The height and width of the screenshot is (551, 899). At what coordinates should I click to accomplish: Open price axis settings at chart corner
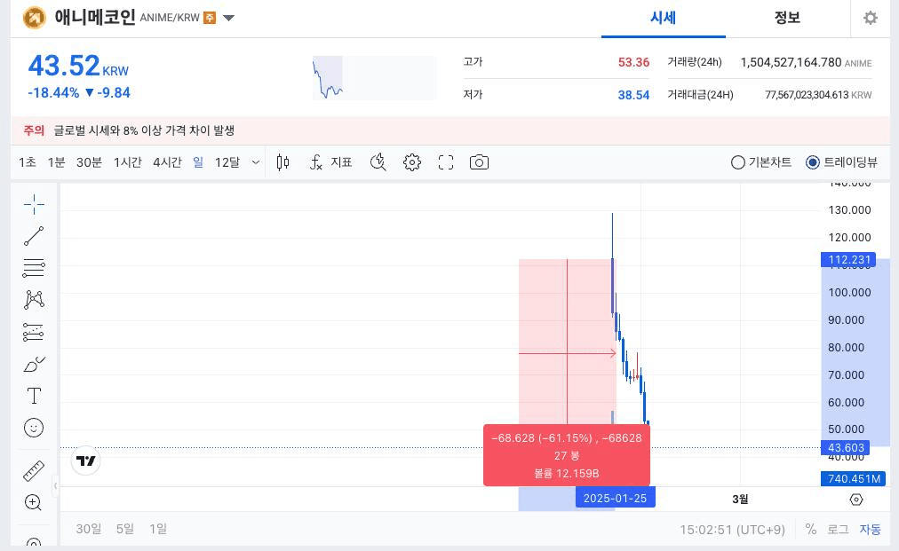coord(856,500)
